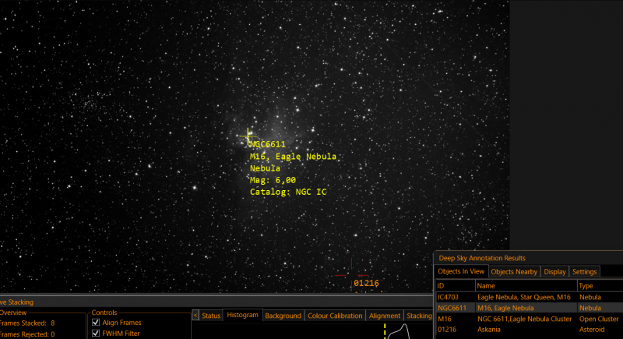Screen dimensions: 623x339
Task: Click the yellow dashed histogram marker line
Action: click(x=385, y=331)
